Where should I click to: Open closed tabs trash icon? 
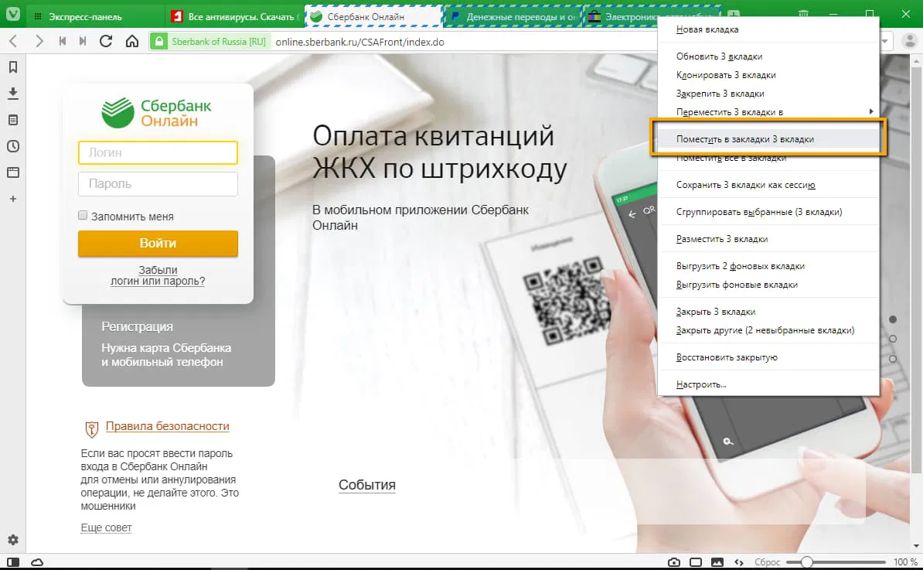point(803,14)
